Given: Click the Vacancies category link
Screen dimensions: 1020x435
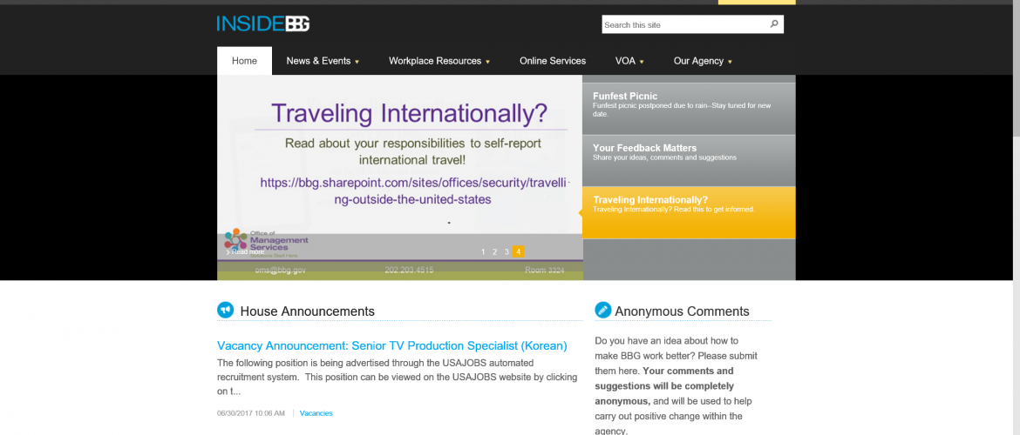Looking at the screenshot, I should click(x=316, y=413).
